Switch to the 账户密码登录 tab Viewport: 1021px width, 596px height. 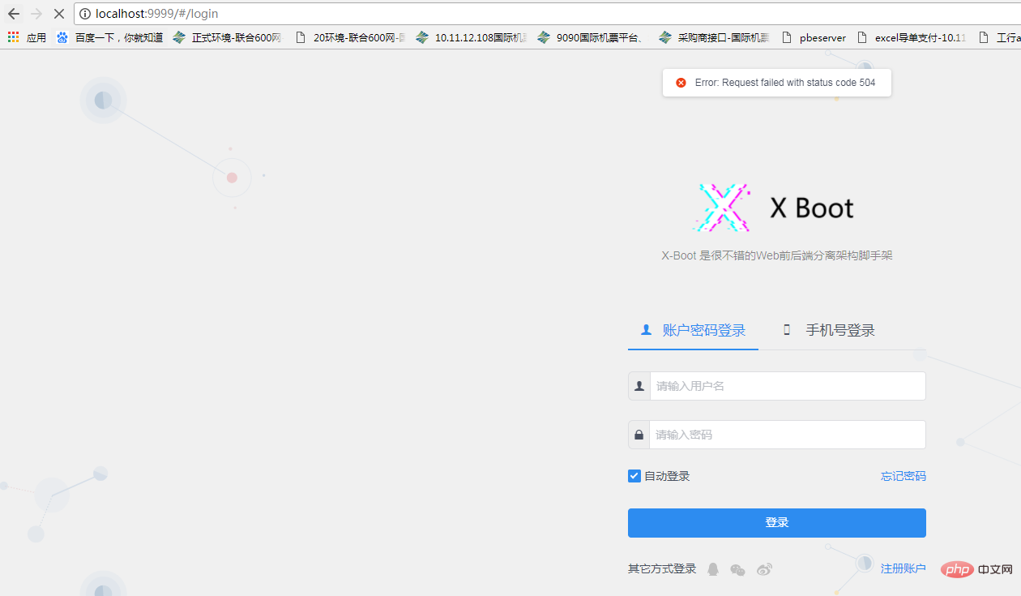tap(693, 330)
